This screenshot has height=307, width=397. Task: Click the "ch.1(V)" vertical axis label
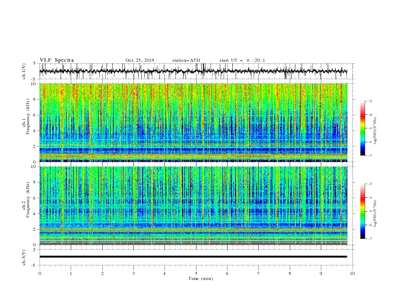[x=24, y=71]
